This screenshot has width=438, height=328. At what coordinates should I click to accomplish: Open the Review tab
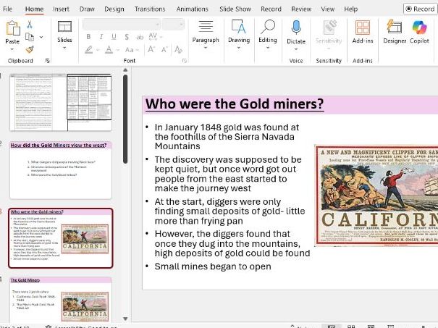(x=301, y=9)
